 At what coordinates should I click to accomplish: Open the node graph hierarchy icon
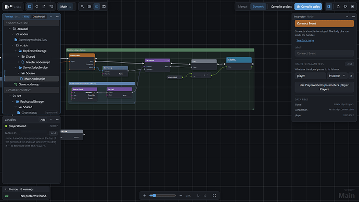[52, 7]
